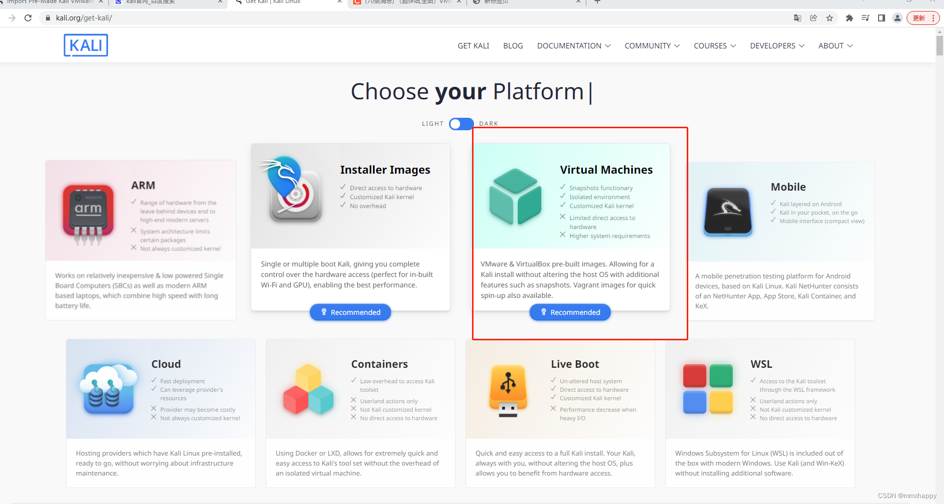The image size is (944, 504).
Task: Open the browser profile avatar icon
Action: 898,18
